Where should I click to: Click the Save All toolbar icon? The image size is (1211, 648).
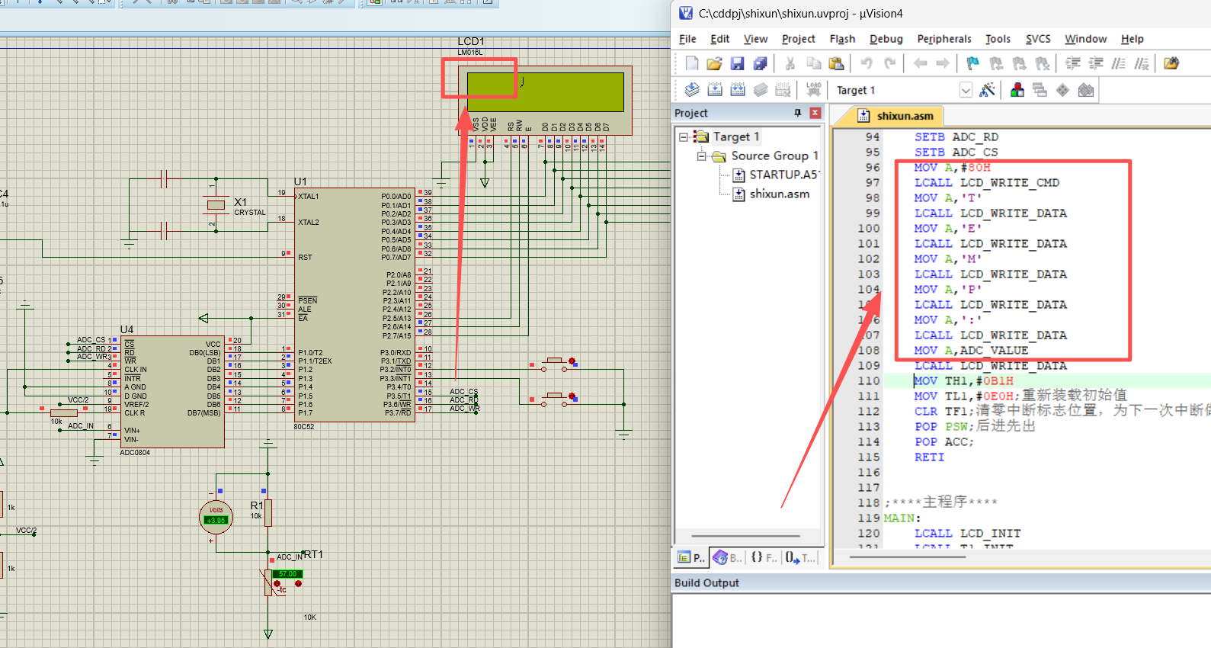point(760,64)
